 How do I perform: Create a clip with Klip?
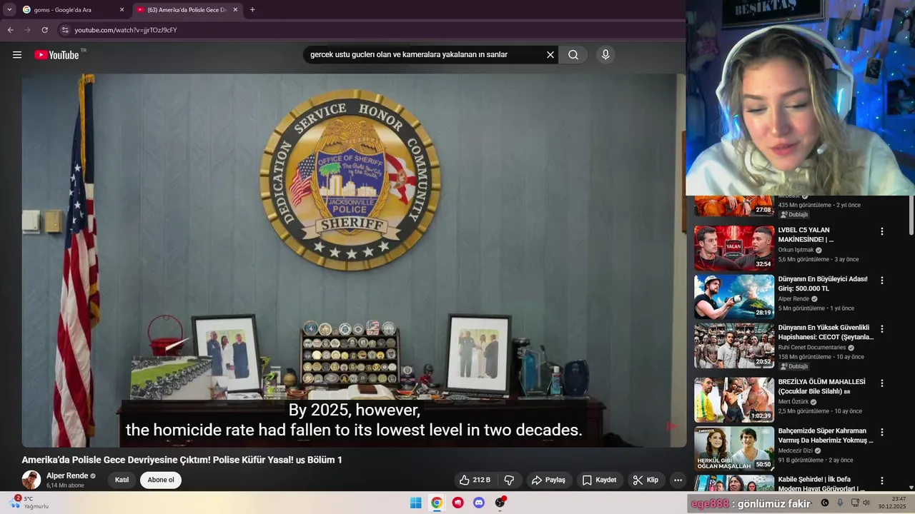646,480
